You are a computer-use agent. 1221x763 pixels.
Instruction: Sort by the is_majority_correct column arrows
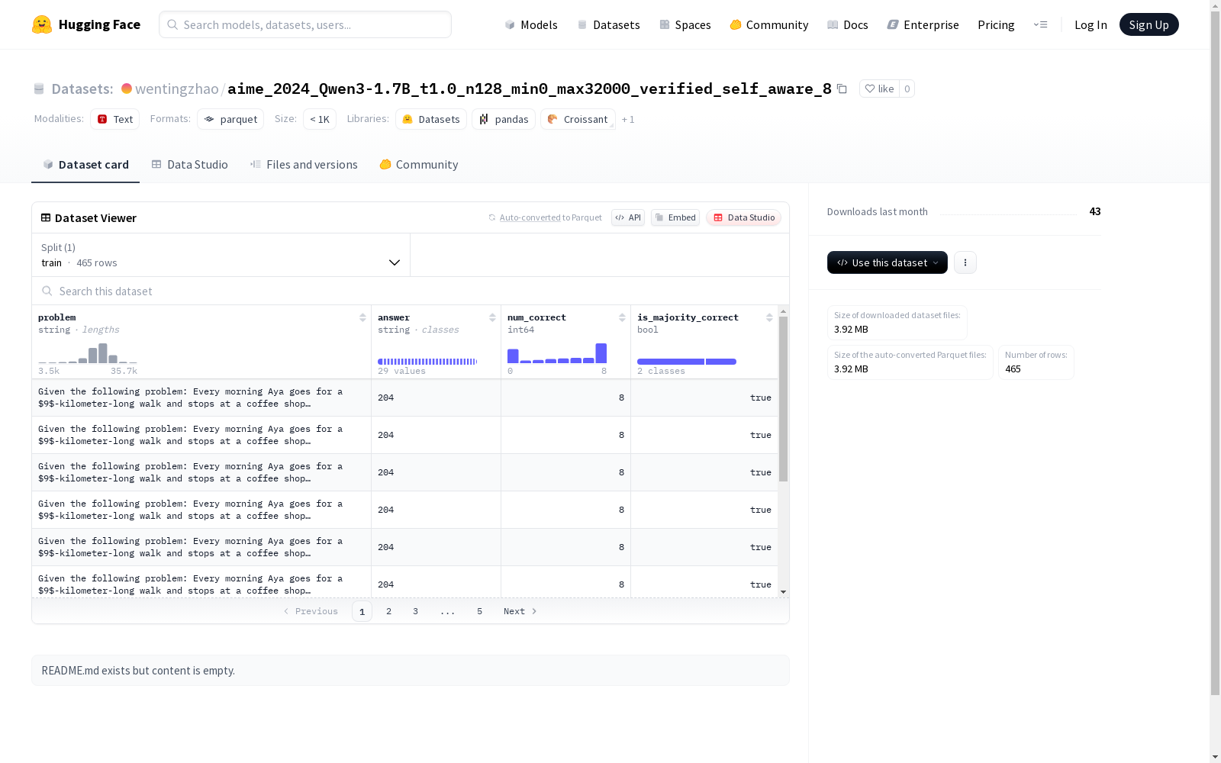[769, 317]
